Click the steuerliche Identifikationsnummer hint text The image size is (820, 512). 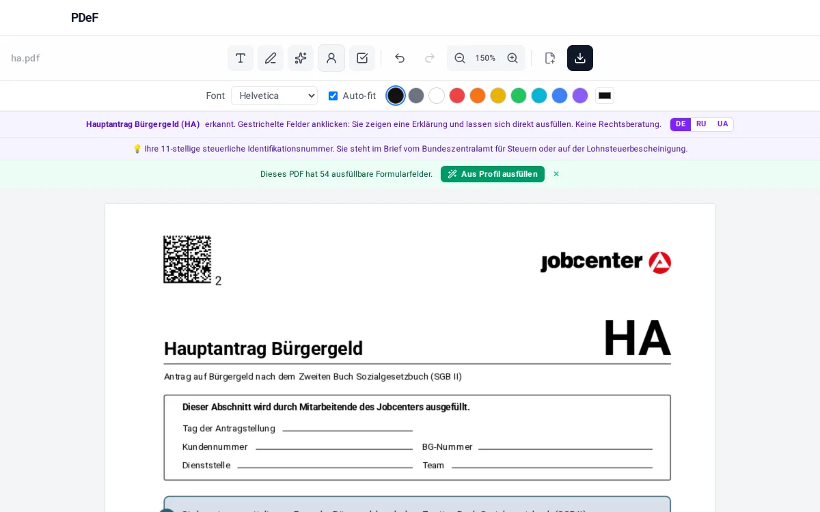tap(410, 149)
